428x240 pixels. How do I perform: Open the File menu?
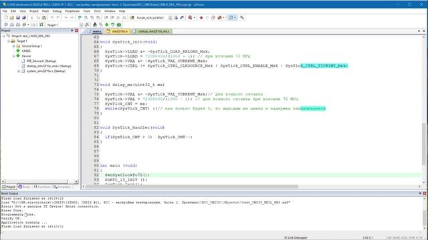tap(5, 11)
